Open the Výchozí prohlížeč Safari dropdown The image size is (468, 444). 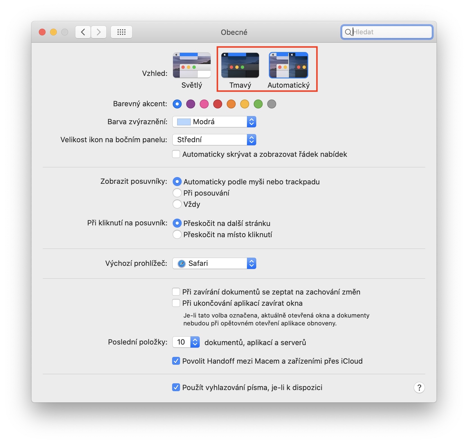pyautogui.click(x=214, y=263)
